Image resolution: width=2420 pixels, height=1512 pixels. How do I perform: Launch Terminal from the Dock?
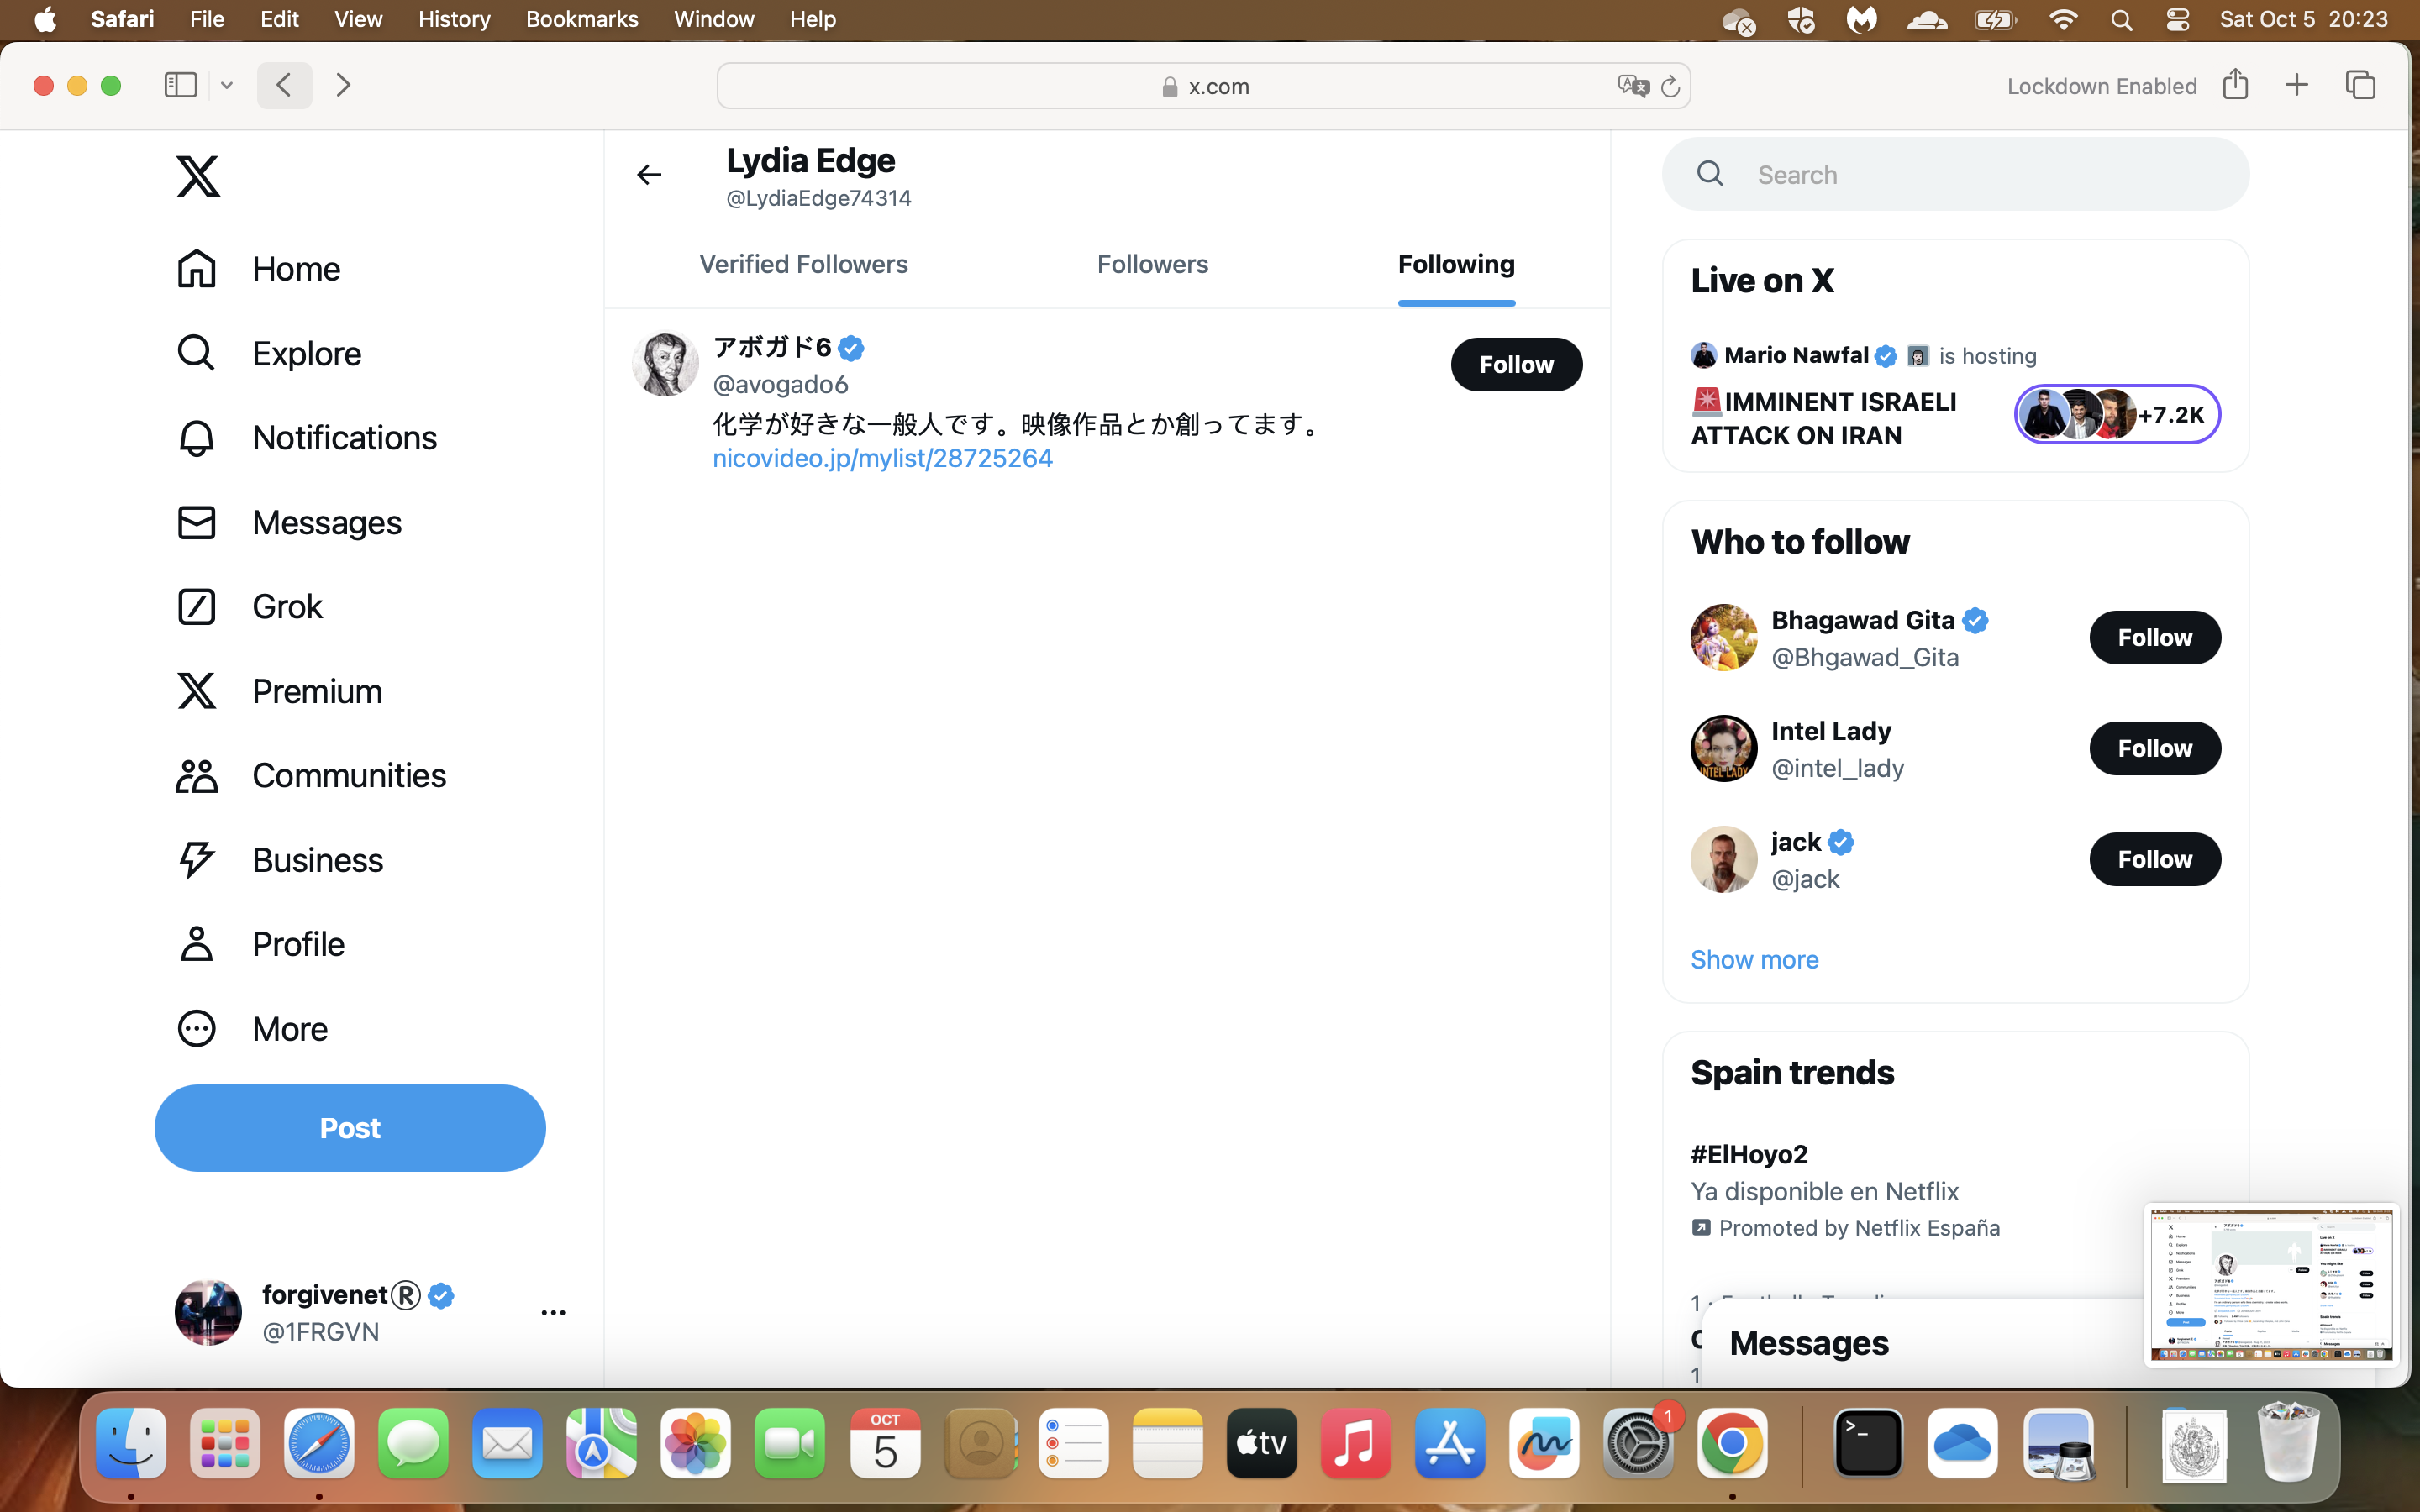click(x=1868, y=1443)
